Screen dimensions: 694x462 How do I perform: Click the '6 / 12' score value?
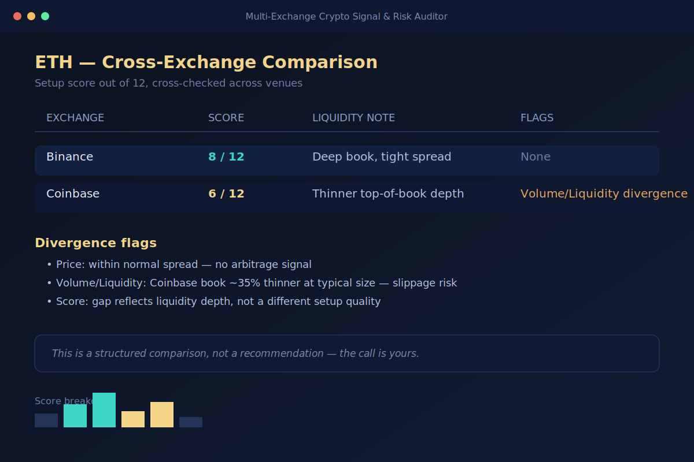(x=226, y=194)
